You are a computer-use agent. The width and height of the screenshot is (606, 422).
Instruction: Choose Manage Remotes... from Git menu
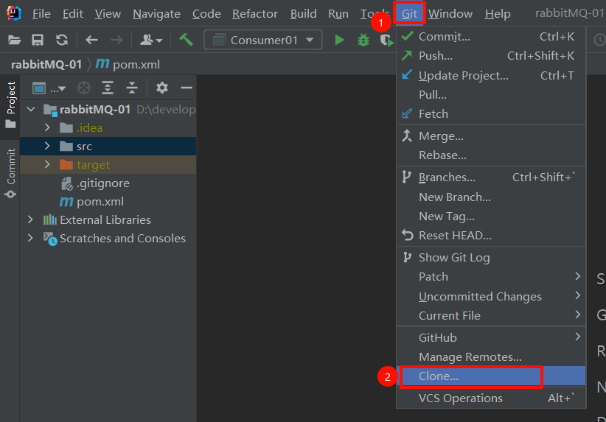click(491, 356)
